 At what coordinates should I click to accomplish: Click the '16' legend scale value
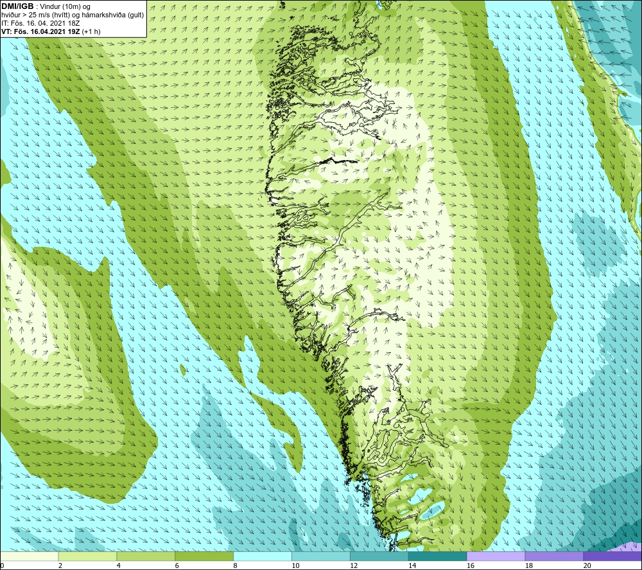point(471,566)
